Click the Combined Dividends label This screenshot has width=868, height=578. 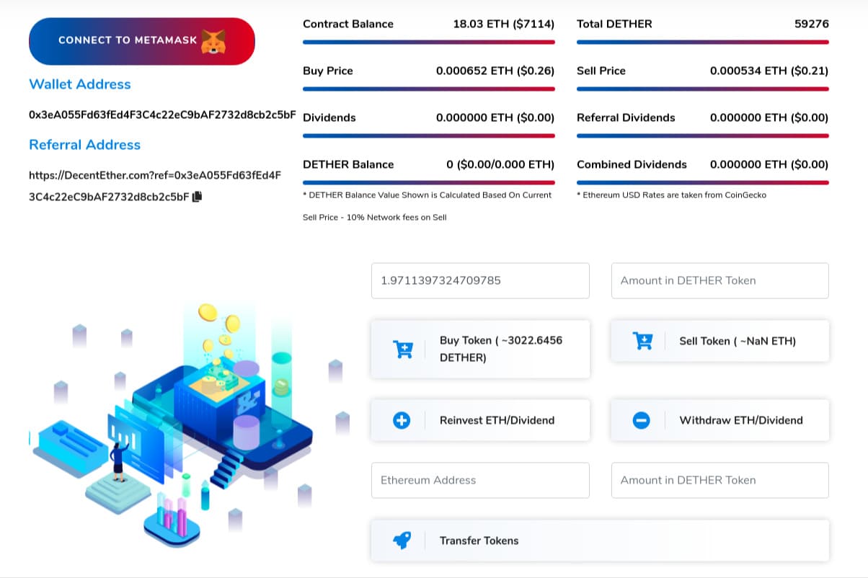pos(632,164)
